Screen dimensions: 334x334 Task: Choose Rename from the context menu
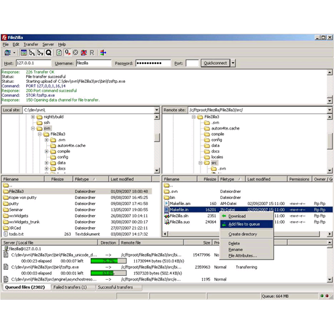(x=246, y=250)
